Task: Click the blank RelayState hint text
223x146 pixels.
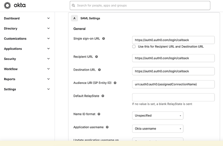Action: [x=162, y=104]
